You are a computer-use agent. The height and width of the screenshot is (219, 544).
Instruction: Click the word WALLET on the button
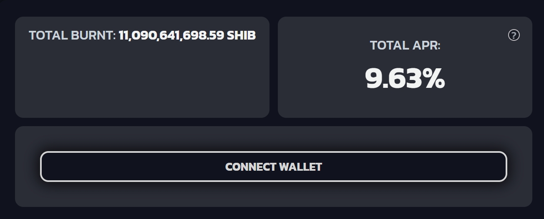pyautogui.click(x=300, y=167)
